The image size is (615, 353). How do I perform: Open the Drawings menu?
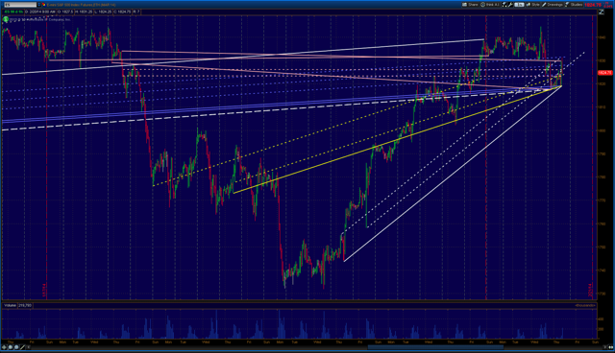coord(553,5)
